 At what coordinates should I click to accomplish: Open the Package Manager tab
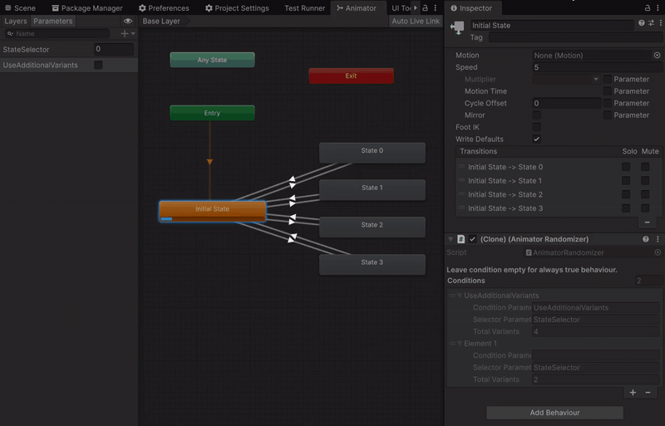tap(87, 8)
